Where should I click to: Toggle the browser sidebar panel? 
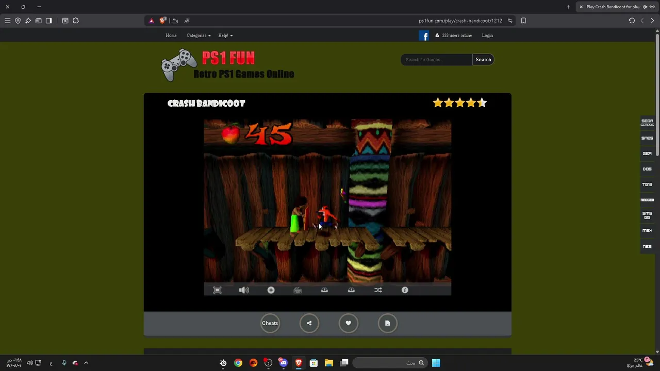48,21
